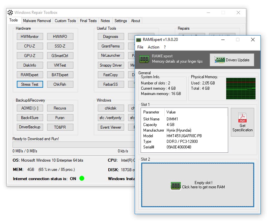This screenshot has width=269, height=221.
Task: Open the question mark help menu
Action: tap(165, 47)
